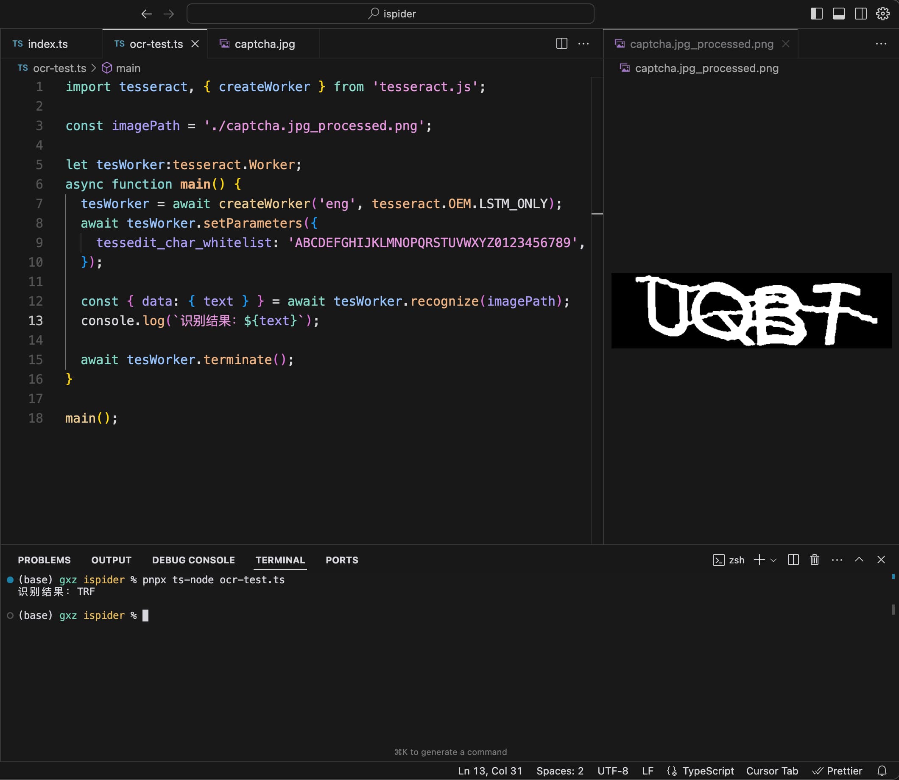Toggle the secondary sidebar layout icon
This screenshot has width=899, height=780.
[x=860, y=14]
